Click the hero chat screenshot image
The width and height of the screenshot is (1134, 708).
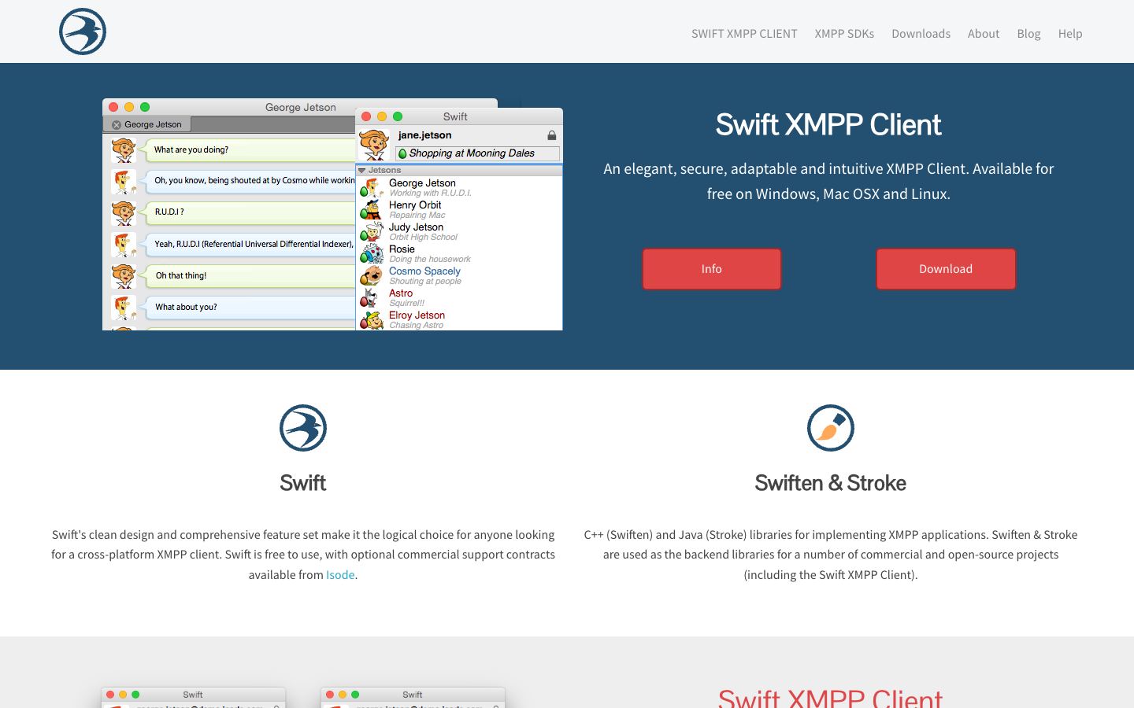(332, 214)
